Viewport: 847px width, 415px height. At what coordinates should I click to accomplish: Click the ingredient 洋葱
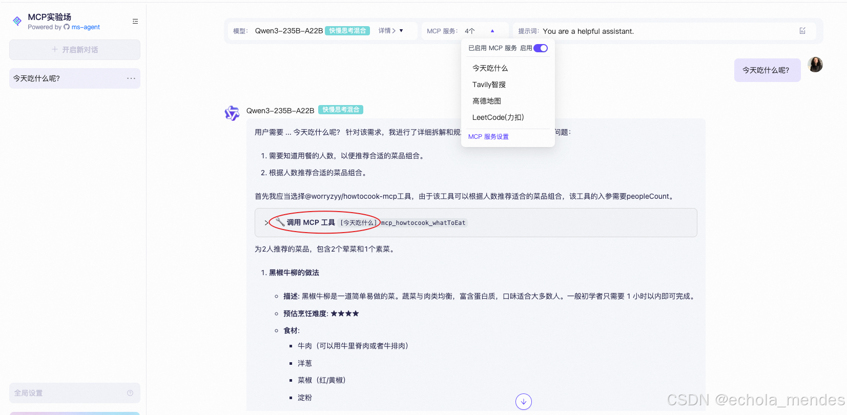click(305, 363)
